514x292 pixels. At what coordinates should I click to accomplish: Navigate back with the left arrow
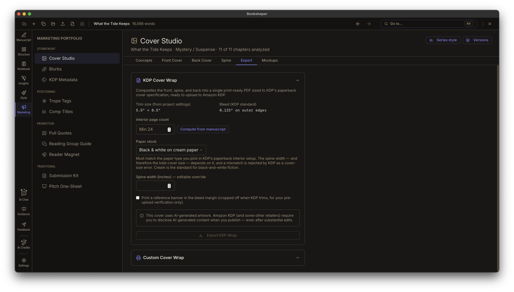358,24
